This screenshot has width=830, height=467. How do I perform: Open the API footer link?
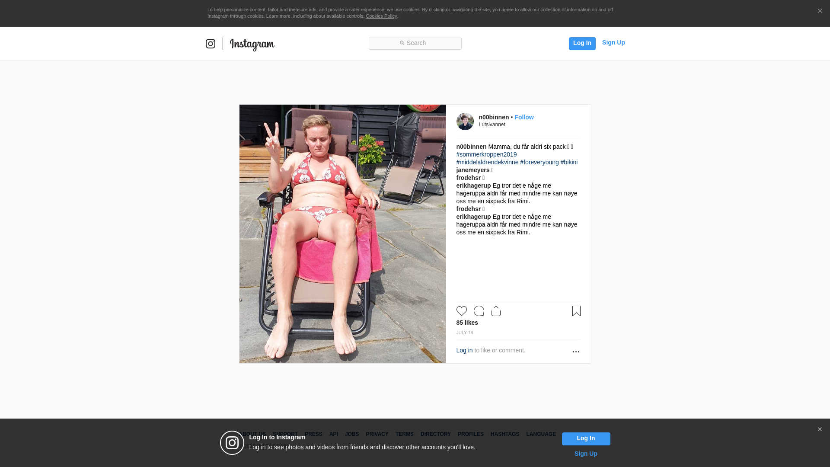click(334, 434)
